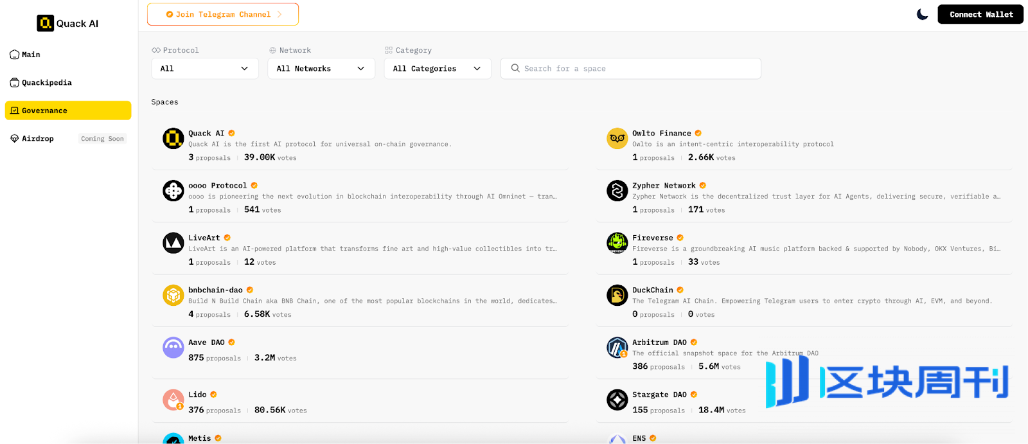
Task: Open the oooo Protocol space title
Action: pos(218,186)
